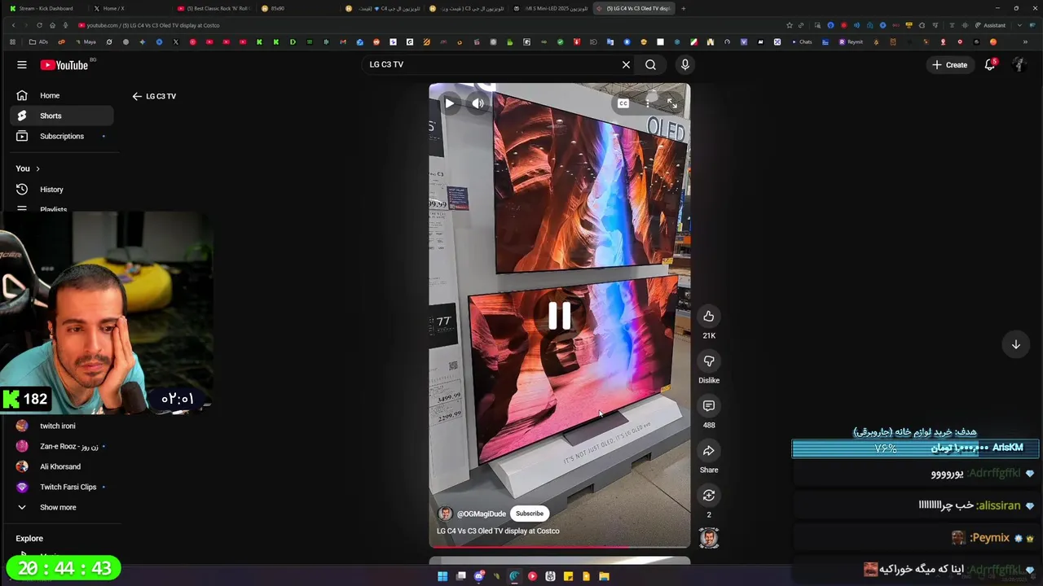The width and height of the screenshot is (1043, 586).
Task: Mute the Short's volume
Action: [478, 103]
